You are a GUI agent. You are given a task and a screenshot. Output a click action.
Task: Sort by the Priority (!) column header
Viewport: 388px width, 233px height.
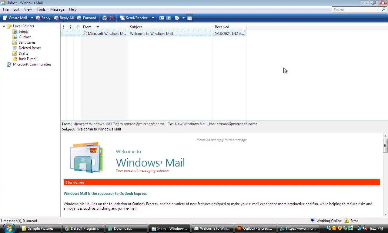(63, 27)
